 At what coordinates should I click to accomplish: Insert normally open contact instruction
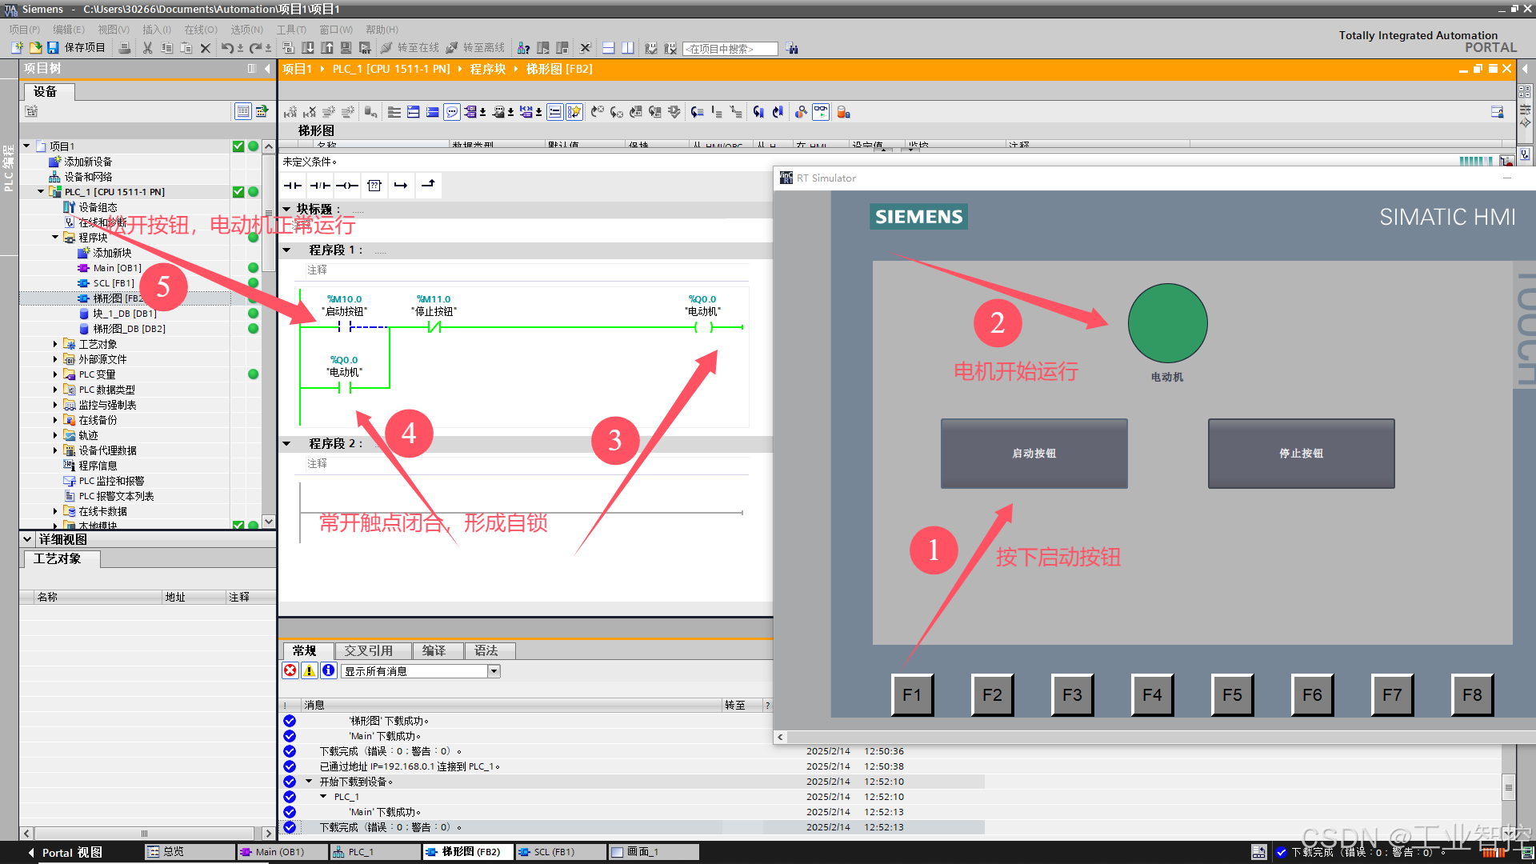[293, 186]
